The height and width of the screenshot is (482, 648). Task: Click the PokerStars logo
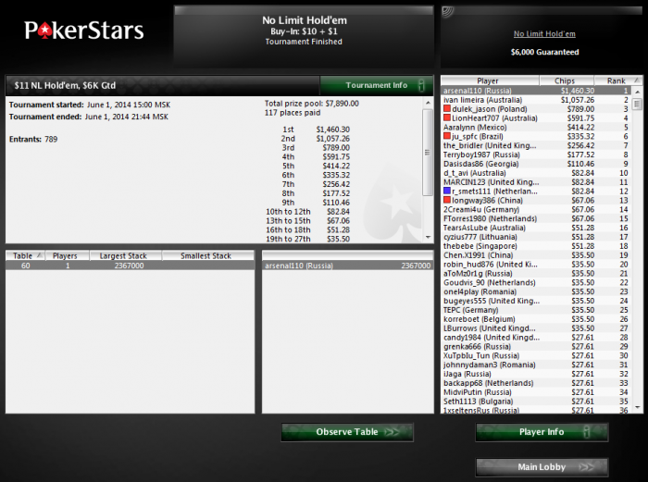coord(84,31)
